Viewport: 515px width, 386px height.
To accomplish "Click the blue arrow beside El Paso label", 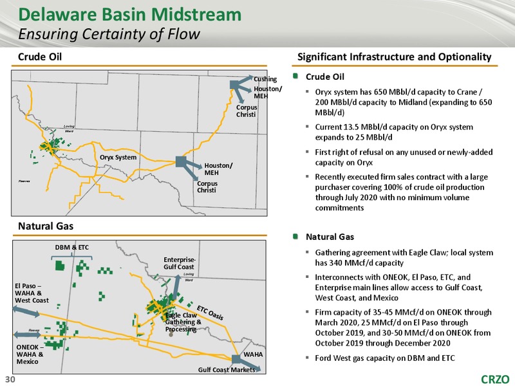I will click(x=26, y=311).
